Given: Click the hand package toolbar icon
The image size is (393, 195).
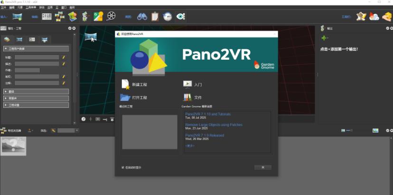Looking at the screenshot, I should 387,17.
